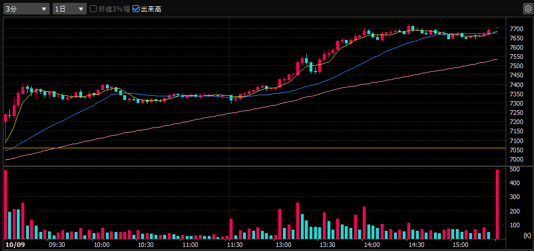
Task: Click the 15:00 time axis label
Action: pos(460,245)
